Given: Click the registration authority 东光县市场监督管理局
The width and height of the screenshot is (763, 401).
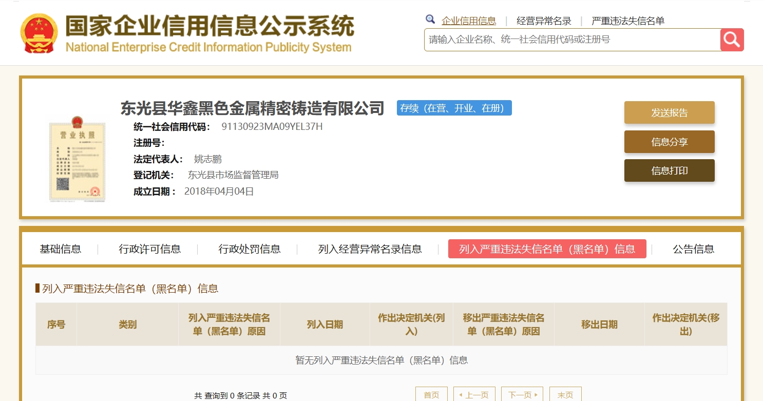Looking at the screenshot, I should (x=233, y=175).
